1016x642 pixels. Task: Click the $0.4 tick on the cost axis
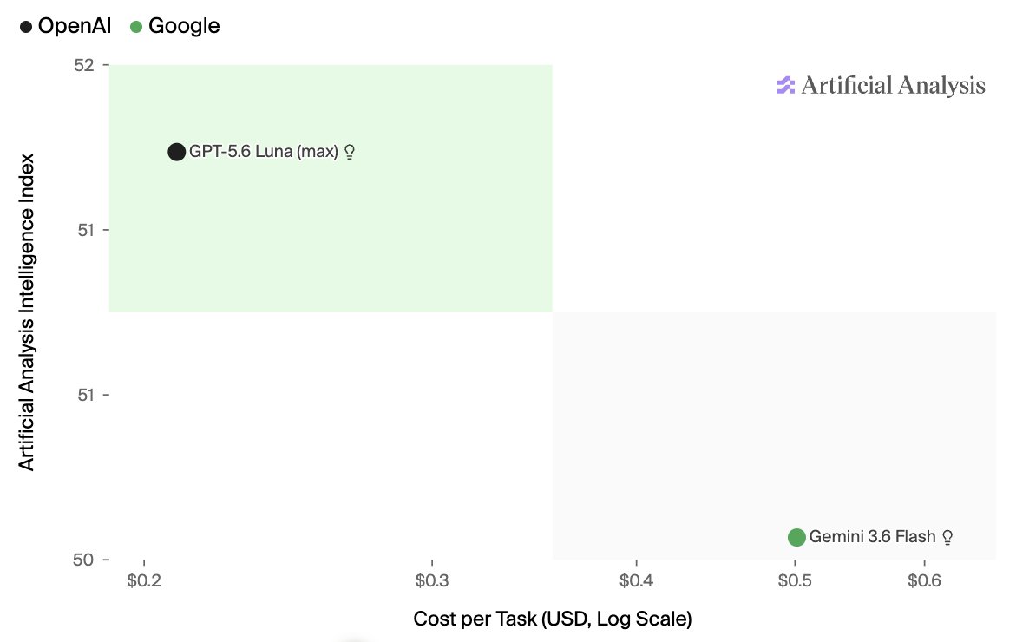pos(636,580)
